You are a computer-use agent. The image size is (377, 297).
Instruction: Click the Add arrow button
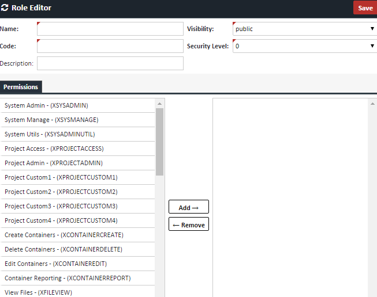(188, 207)
